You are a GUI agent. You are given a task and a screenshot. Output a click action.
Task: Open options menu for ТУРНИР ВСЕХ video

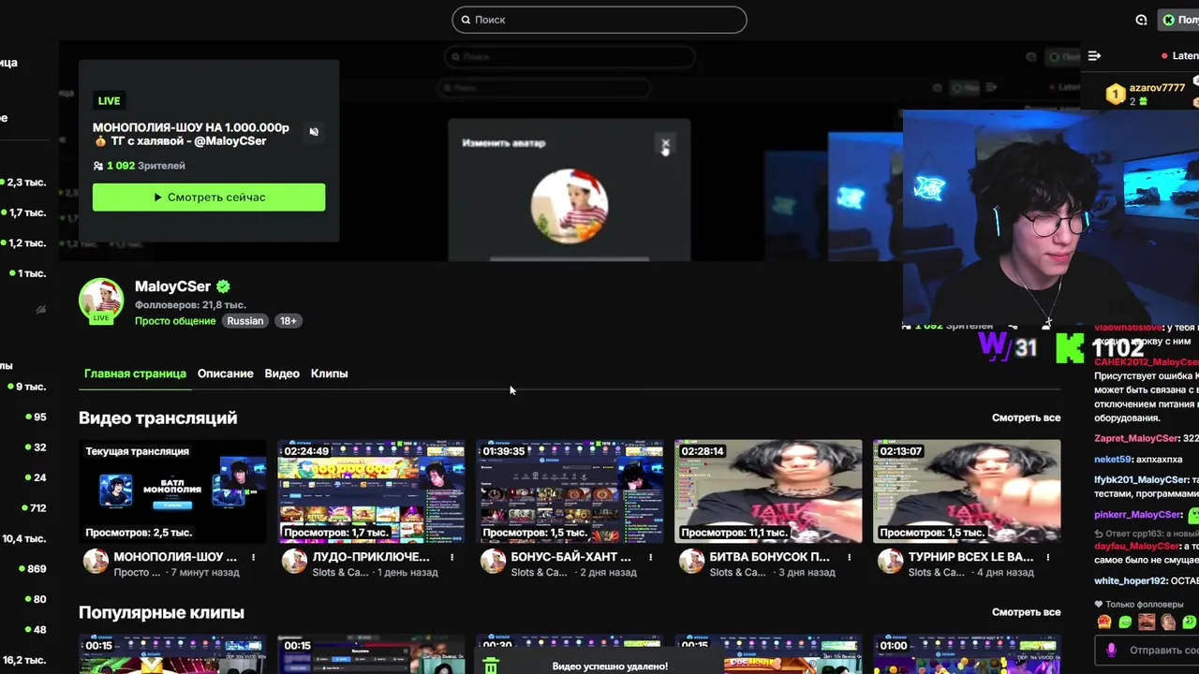[x=1047, y=557]
